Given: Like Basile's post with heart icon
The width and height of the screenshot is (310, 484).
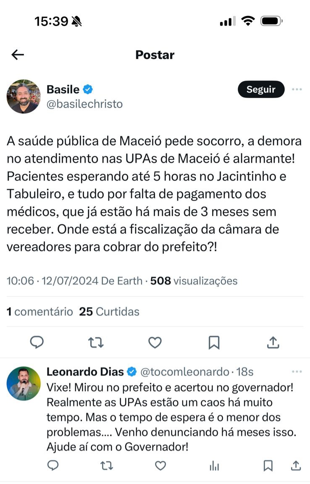Looking at the screenshot, I should [x=155, y=343].
